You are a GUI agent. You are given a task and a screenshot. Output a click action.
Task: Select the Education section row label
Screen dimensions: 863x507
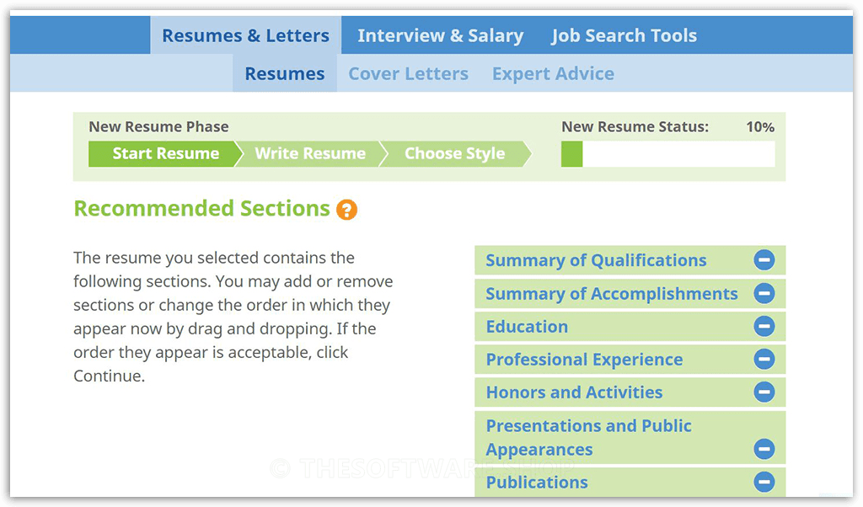coord(527,327)
